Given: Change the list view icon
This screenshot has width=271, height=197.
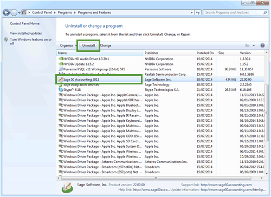Looking at the screenshot, I should [x=247, y=45].
